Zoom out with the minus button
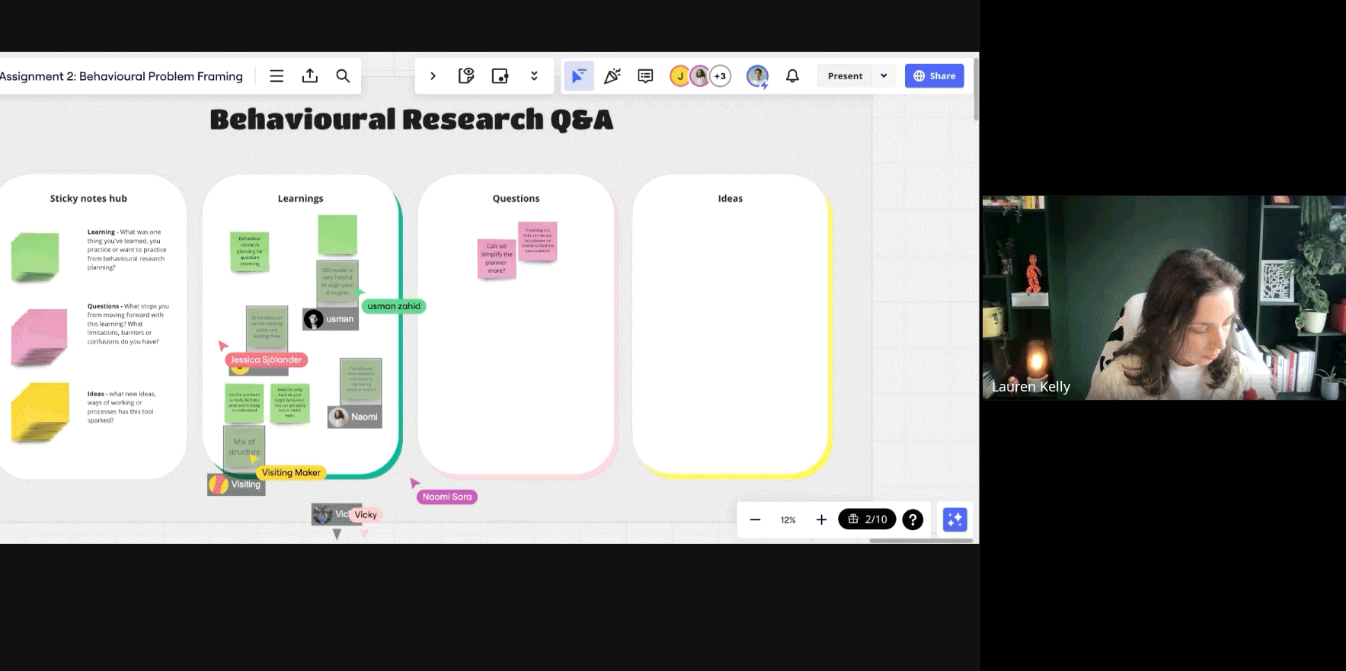Screen dimensions: 1346x671 point(755,520)
